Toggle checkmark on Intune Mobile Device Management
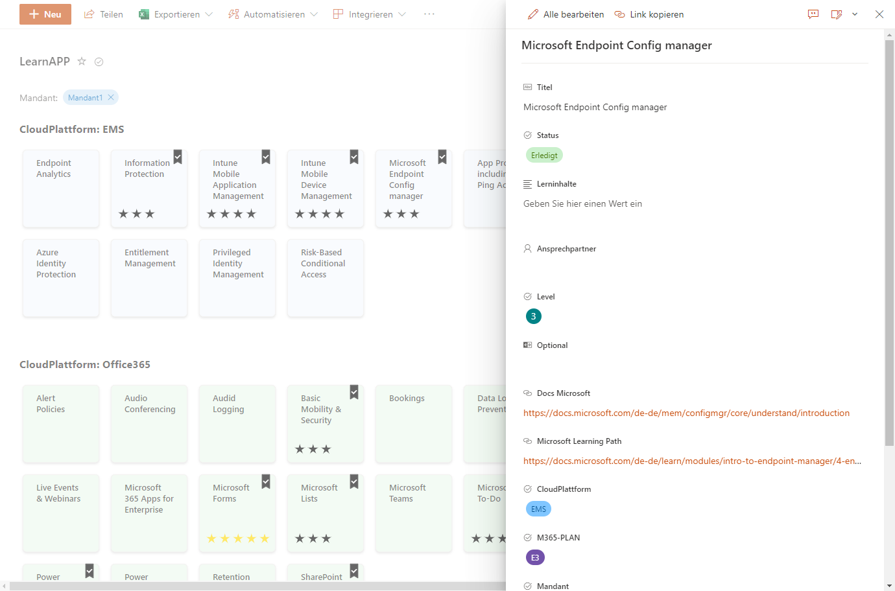The image size is (895, 591). click(x=354, y=157)
